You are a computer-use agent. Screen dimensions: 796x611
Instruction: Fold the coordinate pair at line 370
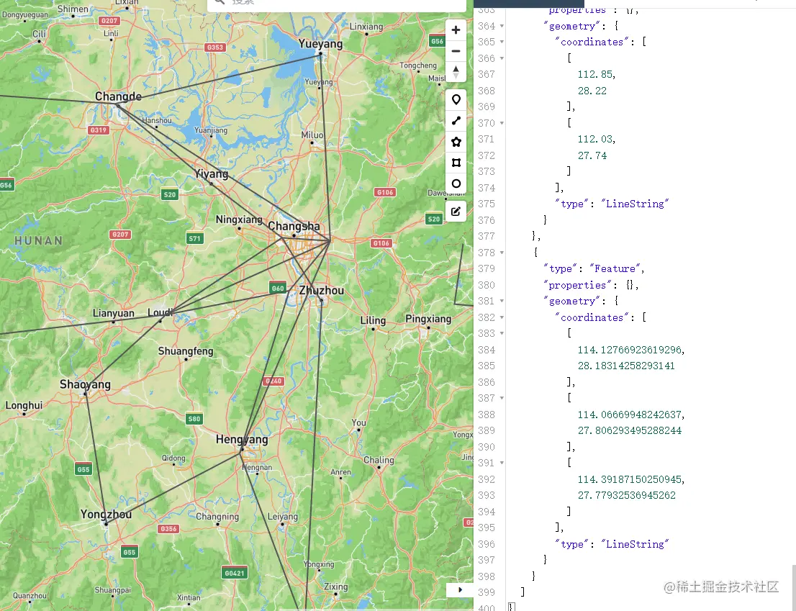coord(502,123)
